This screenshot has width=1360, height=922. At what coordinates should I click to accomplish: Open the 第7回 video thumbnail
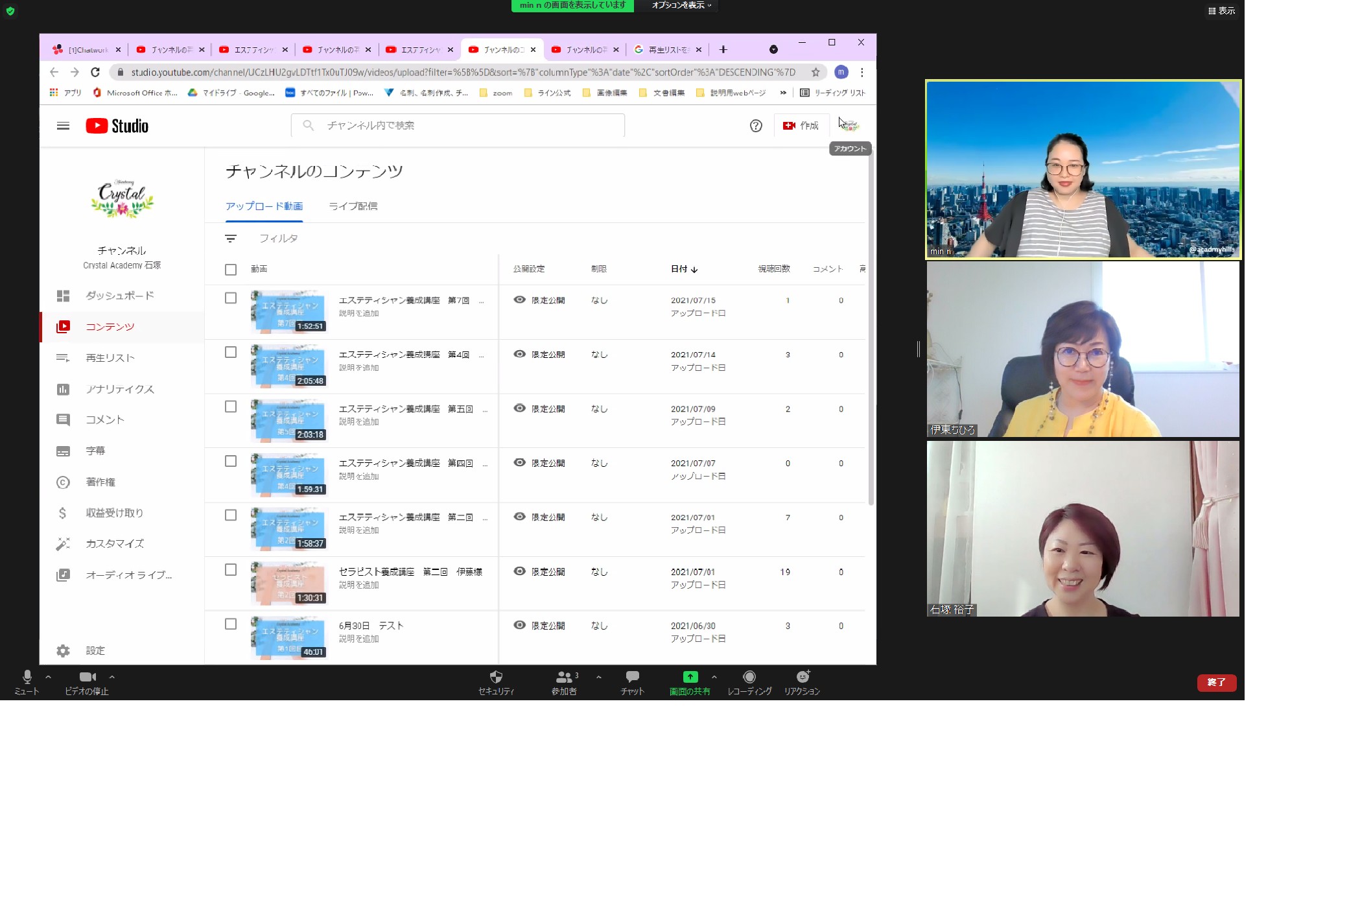288,312
